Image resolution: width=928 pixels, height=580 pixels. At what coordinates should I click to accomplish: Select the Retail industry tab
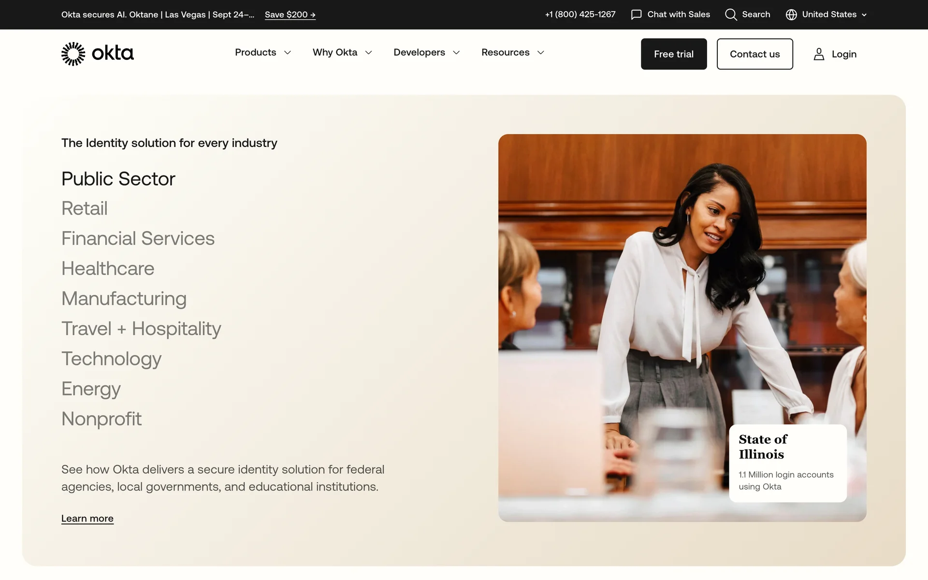(x=85, y=208)
